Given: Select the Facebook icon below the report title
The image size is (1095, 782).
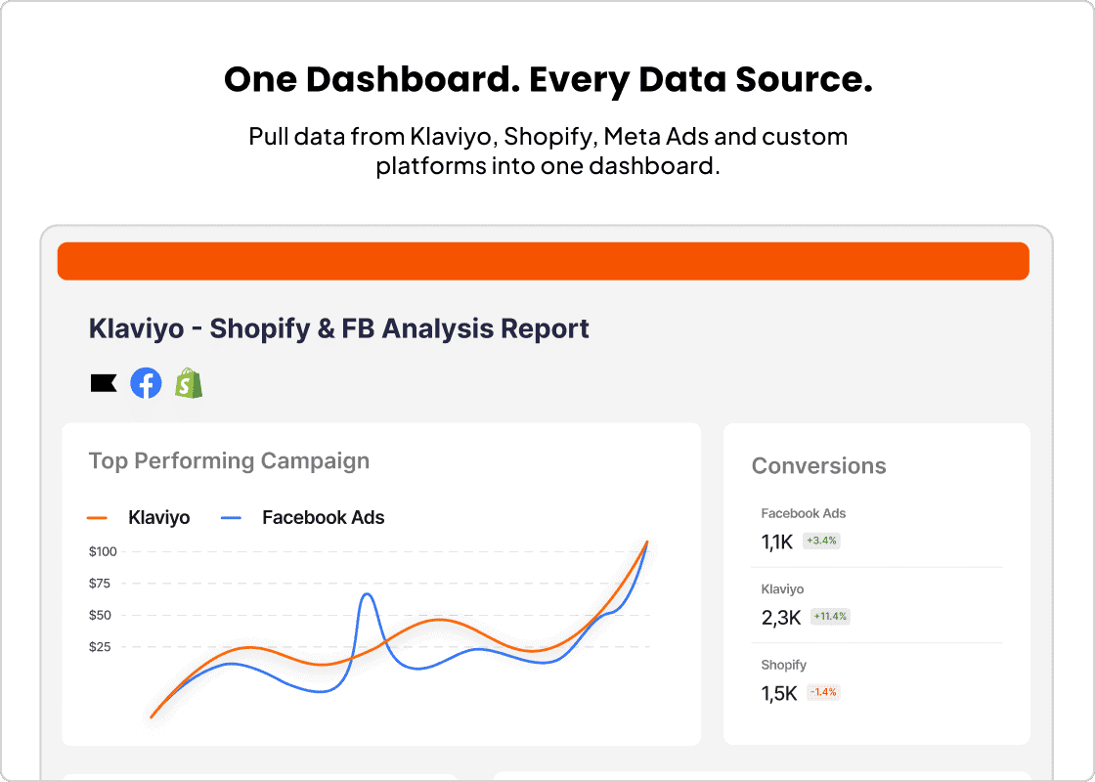Looking at the screenshot, I should click(x=146, y=383).
